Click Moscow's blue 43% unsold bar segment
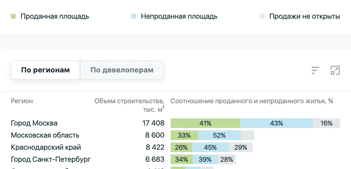 click(x=276, y=123)
